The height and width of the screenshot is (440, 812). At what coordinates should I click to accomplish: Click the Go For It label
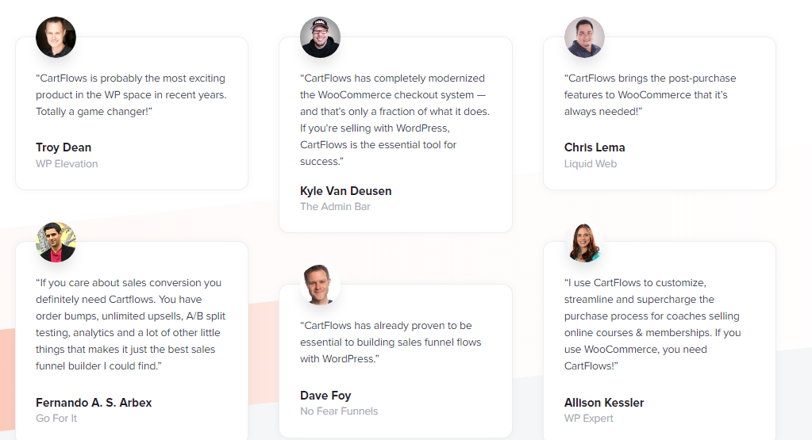tap(56, 419)
